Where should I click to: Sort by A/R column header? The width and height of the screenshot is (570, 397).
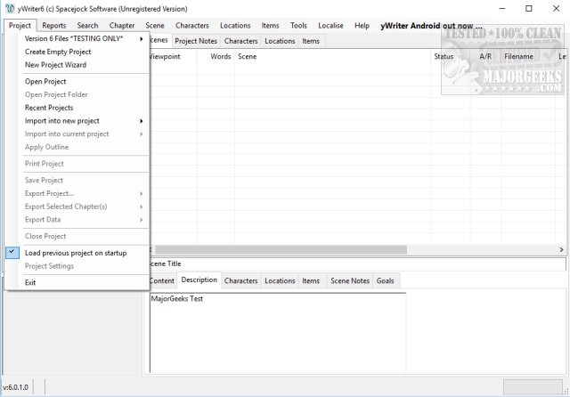click(485, 57)
